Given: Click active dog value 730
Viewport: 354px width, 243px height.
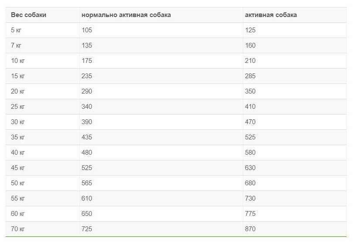Looking at the screenshot, I should 250,198.
